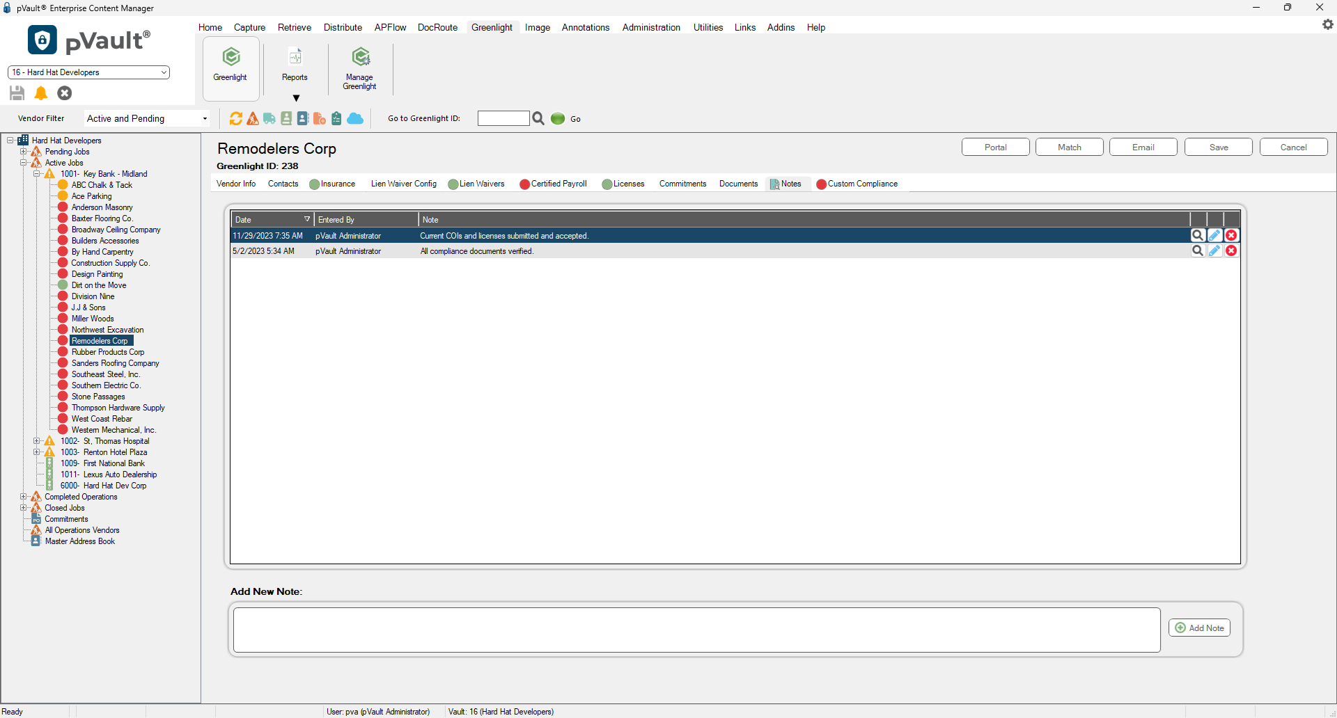Open the settings gear icon at top right

tap(1327, 24)
